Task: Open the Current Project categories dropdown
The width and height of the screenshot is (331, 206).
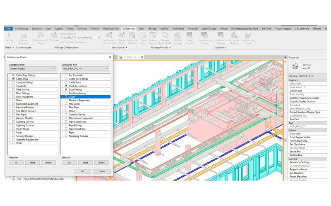Action: [x=32, y=68]
